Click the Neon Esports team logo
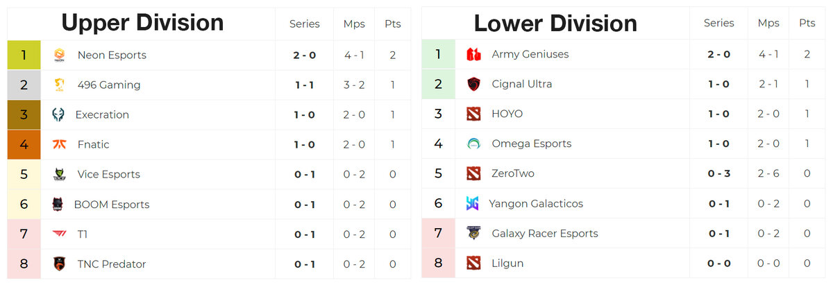Screen dimensions: 833x285 click(x=60, y=55)
